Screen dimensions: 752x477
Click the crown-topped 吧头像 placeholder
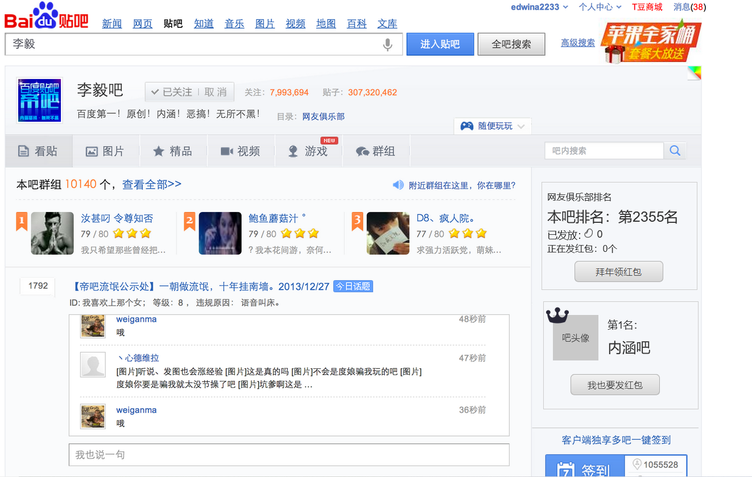(x=575, y=337)
